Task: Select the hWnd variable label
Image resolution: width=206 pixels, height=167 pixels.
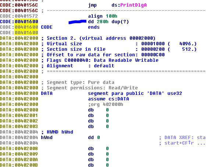Action: (47, 138)
